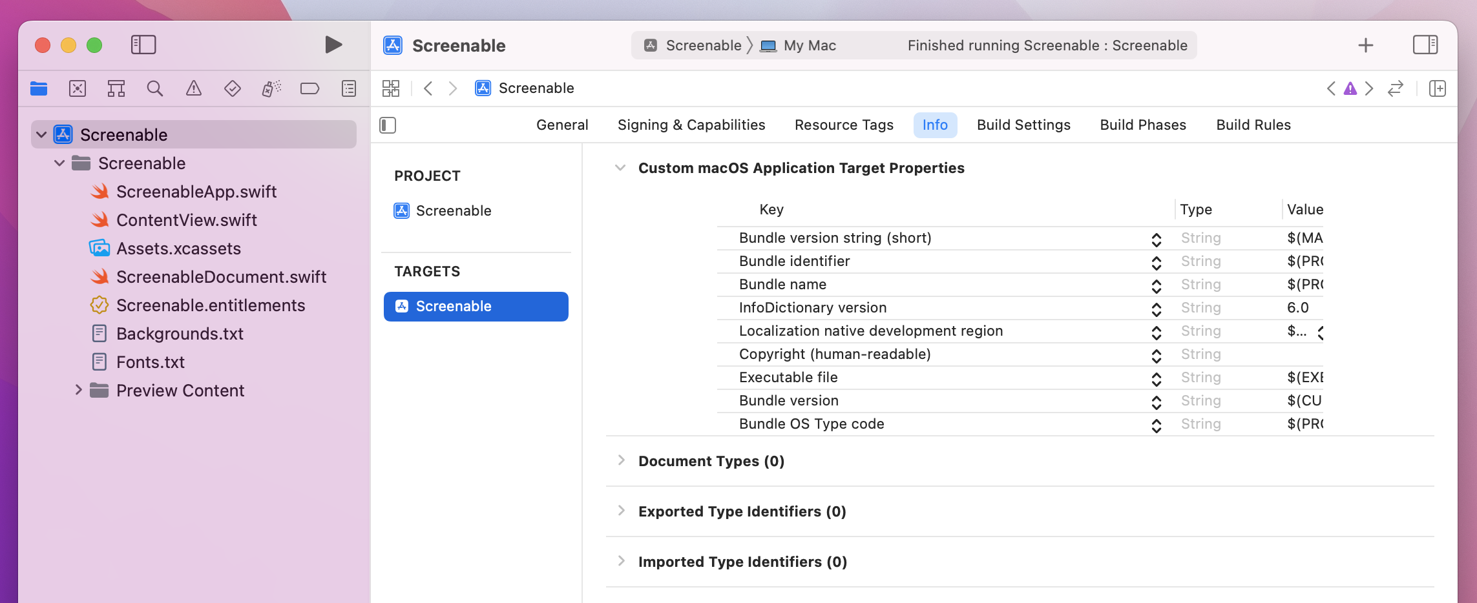Viewport: 1477px width, 603px height.
Task: Toggle the right inspector panel
Action: tap(1425, 45)
